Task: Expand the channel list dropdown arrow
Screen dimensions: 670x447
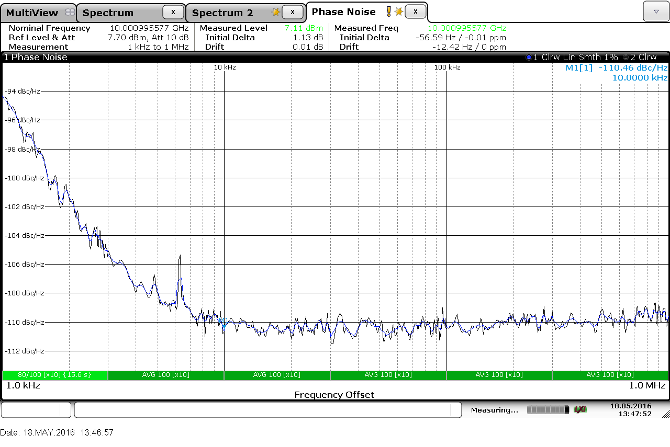Action: click(656, 12)
